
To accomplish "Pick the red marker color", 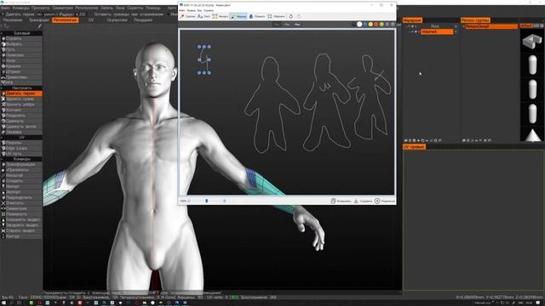I will (x=376, y=25).
